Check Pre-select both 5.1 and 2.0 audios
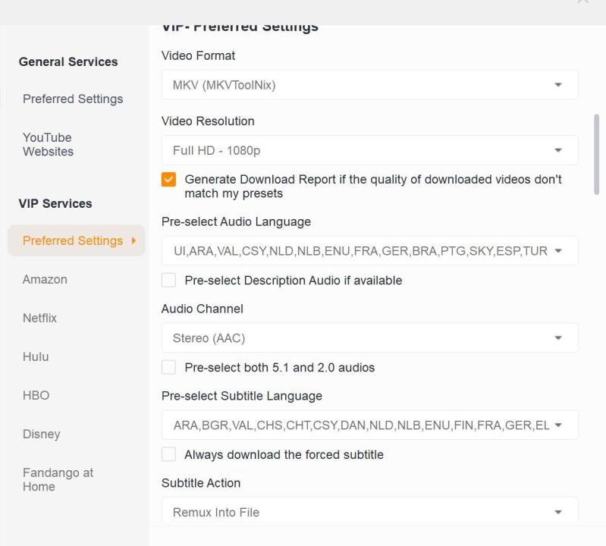Viewport: 606px width, 546px height. pyautogui.click(x=169, y=368)
